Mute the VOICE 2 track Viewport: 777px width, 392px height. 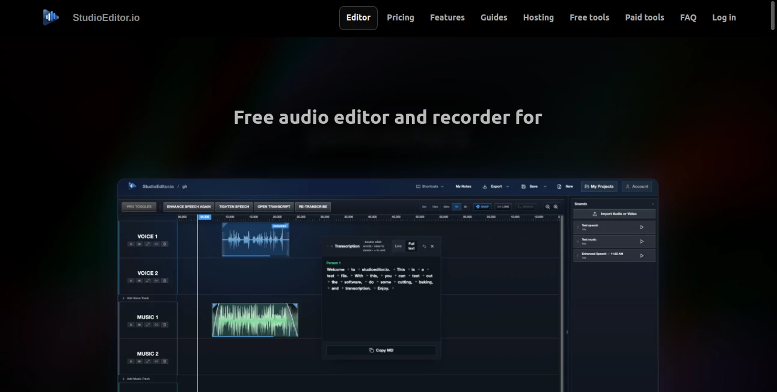click(140, 281)
